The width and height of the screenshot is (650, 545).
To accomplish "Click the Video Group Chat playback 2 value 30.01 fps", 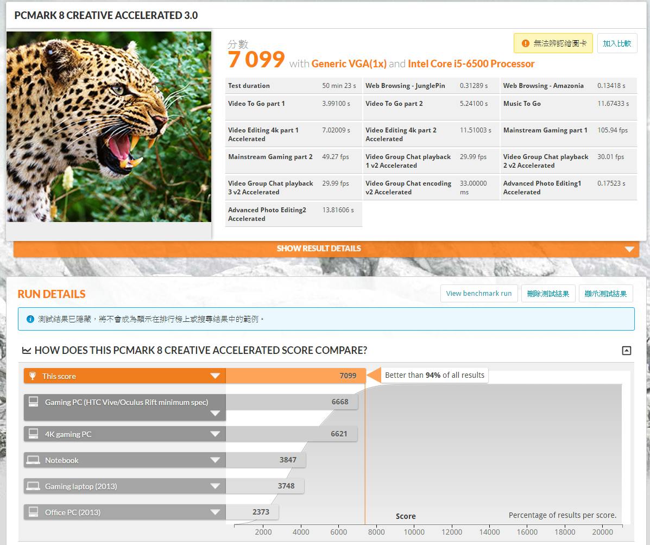I will coord(610,157).
